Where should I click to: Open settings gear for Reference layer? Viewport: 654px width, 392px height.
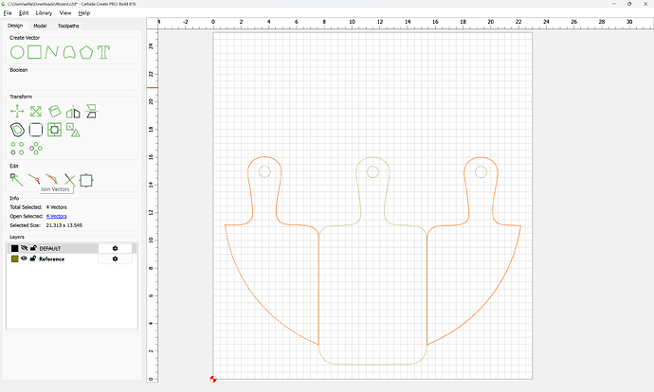coord(115,258)
